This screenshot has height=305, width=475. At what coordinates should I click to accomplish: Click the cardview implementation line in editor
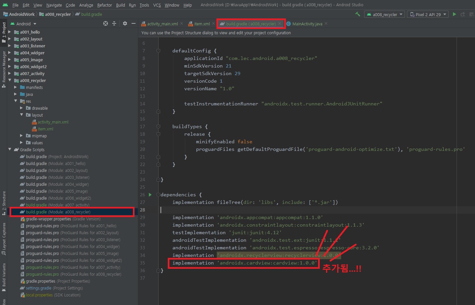click(245, 263)
